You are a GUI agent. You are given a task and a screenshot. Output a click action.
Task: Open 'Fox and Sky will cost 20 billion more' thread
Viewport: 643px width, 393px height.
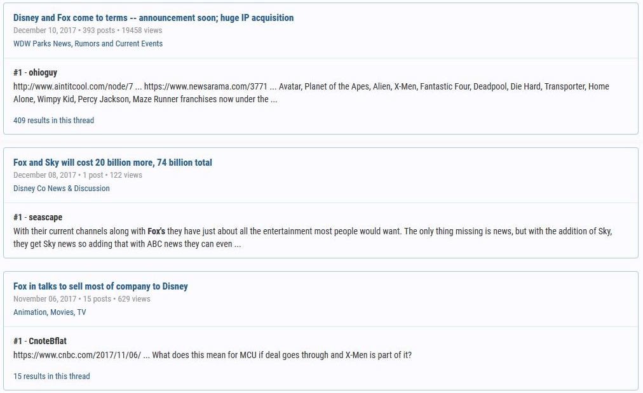[112, 163]
